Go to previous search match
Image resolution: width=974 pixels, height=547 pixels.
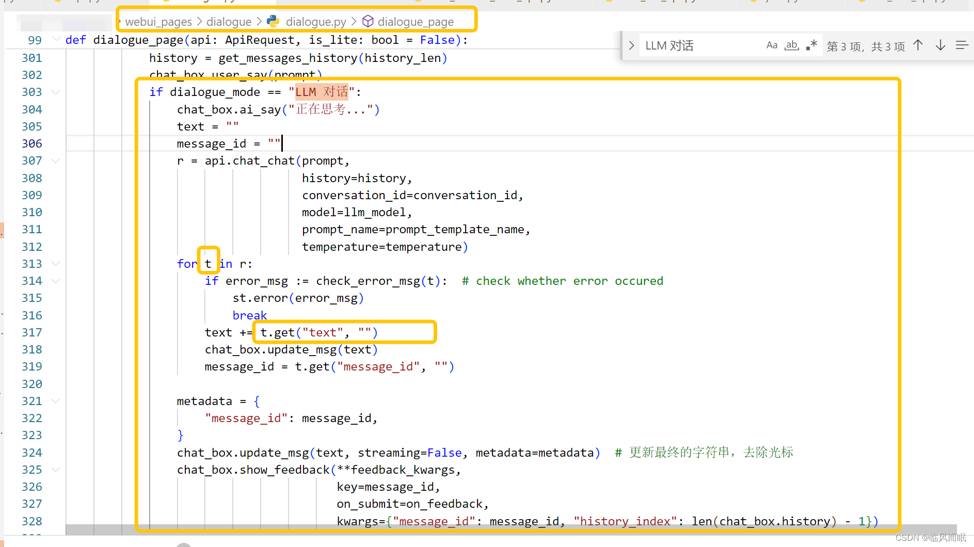coord(918,45)
